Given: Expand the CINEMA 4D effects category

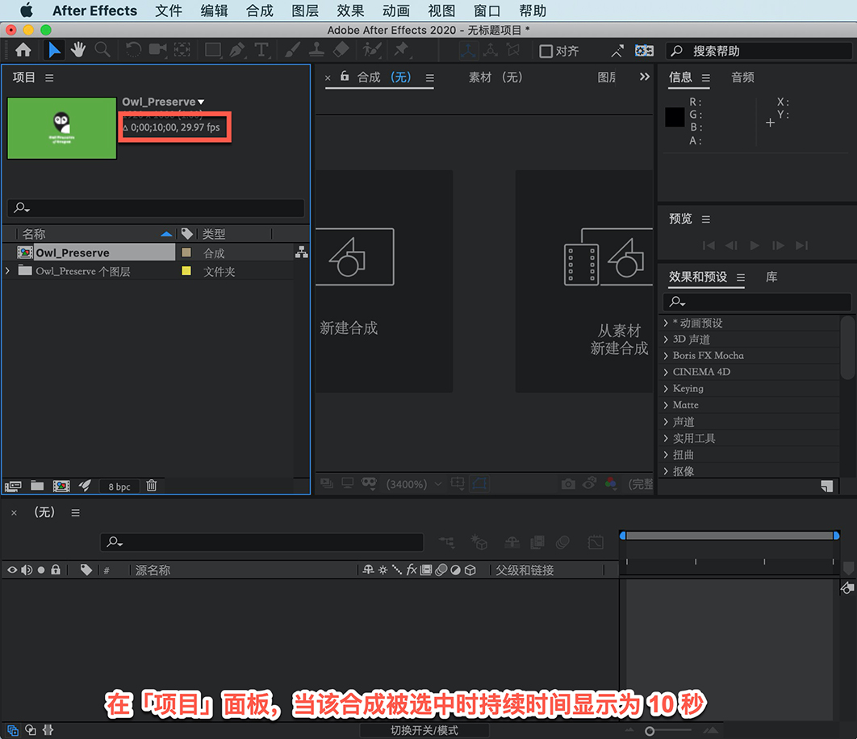Looking at the screenshot, I should pyautogui.click(x=666, y=372).
